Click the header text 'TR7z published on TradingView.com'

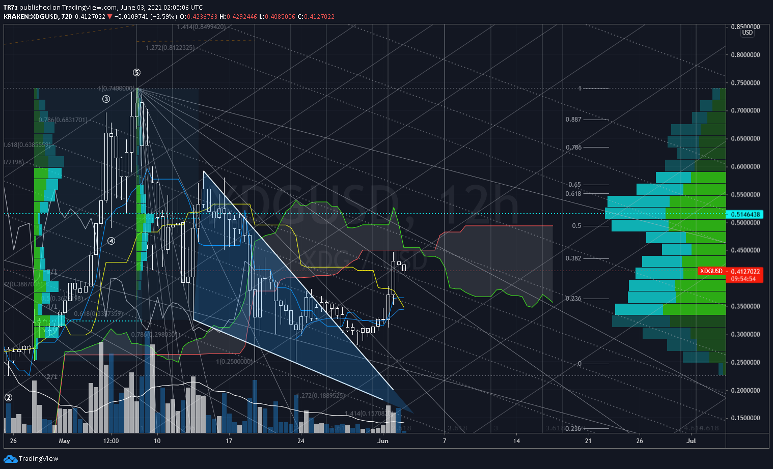pyautogui.click(x=60, y=8)
